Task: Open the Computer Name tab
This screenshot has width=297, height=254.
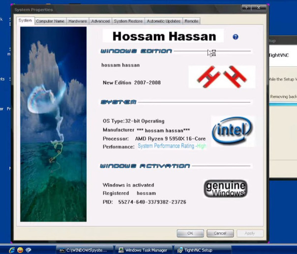Action: point(50,21)
